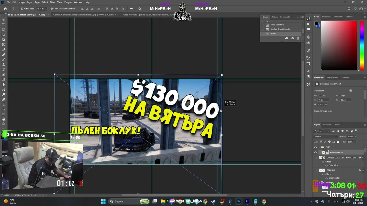The width and height of the screenshot is (367, 206).
Task: Create new document from current history state
Action: (x=286, y=38)
